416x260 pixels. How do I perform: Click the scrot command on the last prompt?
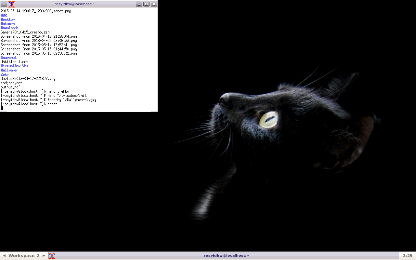[x=54, y=104]
